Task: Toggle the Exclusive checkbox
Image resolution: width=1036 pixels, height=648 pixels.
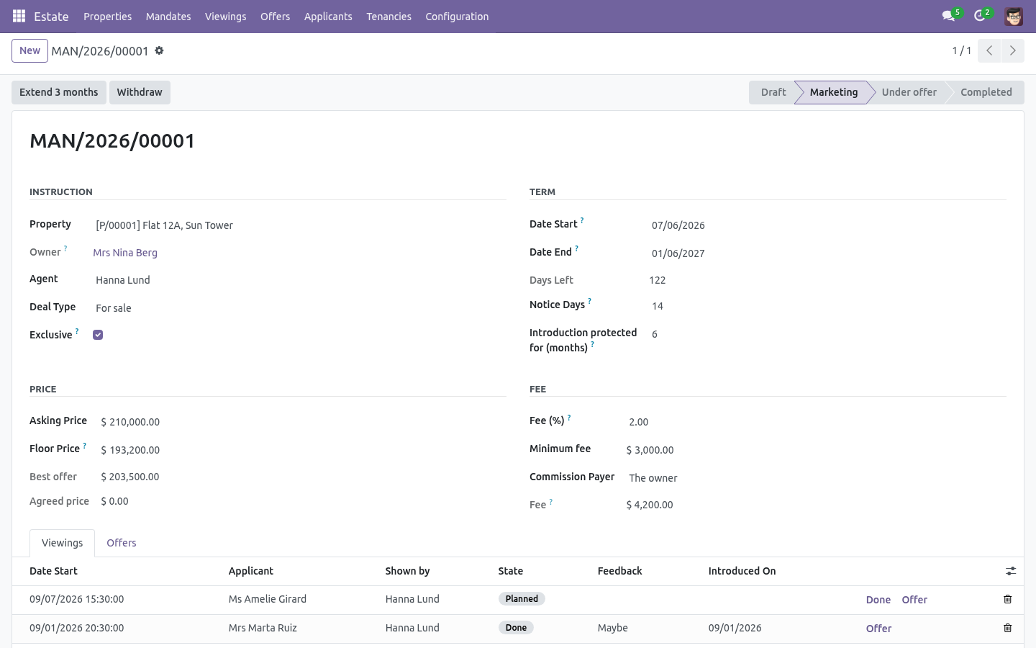Action: pos(98,335)
